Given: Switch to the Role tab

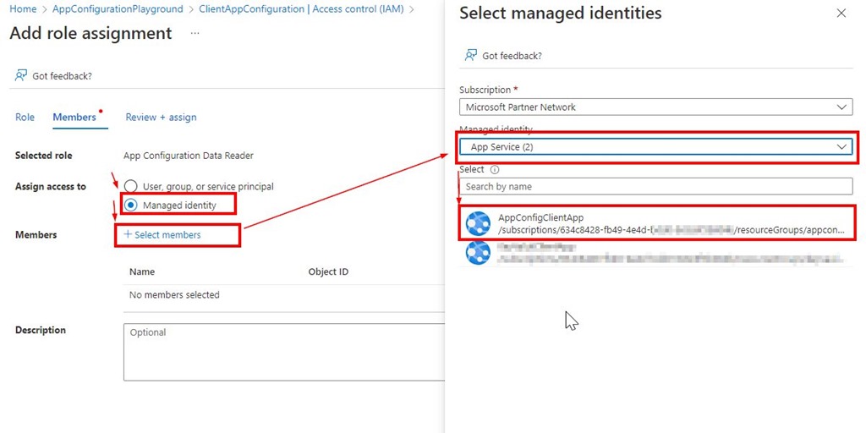Looking at the screenshot, I should (x=25, y=117).
